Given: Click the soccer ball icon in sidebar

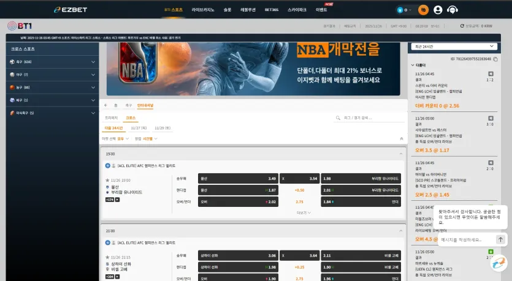Looking at the screenshot, I should 12,62.
